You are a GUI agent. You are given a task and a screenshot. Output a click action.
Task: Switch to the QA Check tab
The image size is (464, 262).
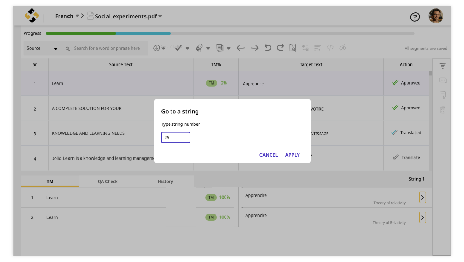pos(108,181)
